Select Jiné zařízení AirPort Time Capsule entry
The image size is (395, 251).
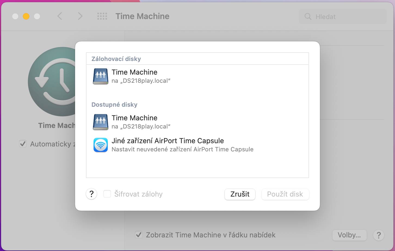[197, 145]
